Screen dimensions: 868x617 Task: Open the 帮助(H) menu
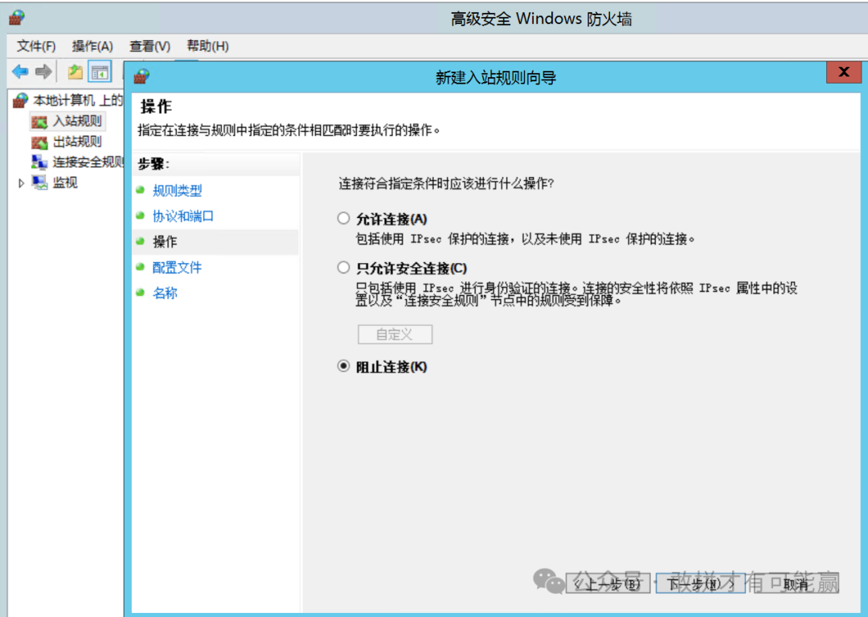[x=207, y=46]
